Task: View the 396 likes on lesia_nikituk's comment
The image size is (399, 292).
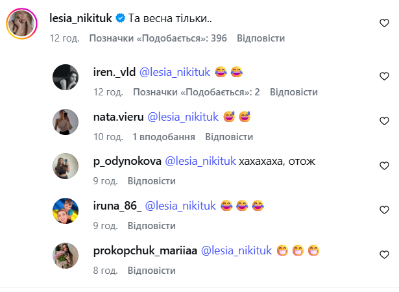Action: click(x=158, y=38)
